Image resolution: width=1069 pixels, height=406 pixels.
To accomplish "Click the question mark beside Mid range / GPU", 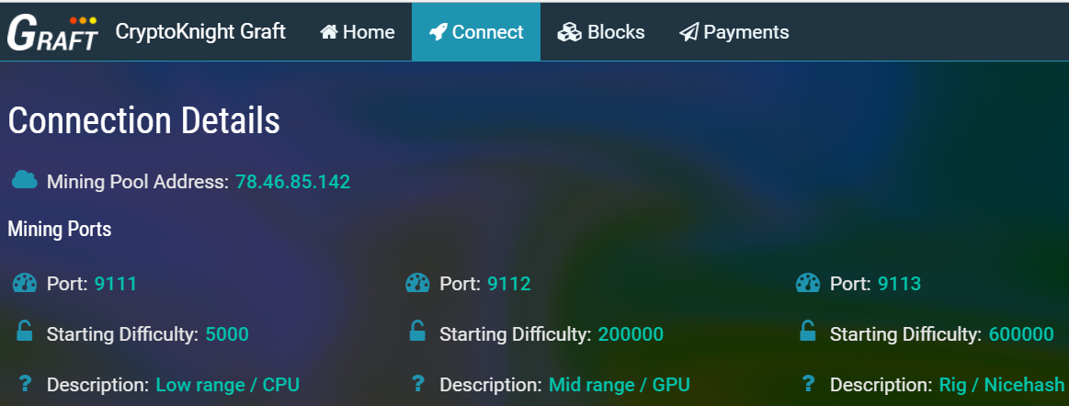I will pos(417,383).
